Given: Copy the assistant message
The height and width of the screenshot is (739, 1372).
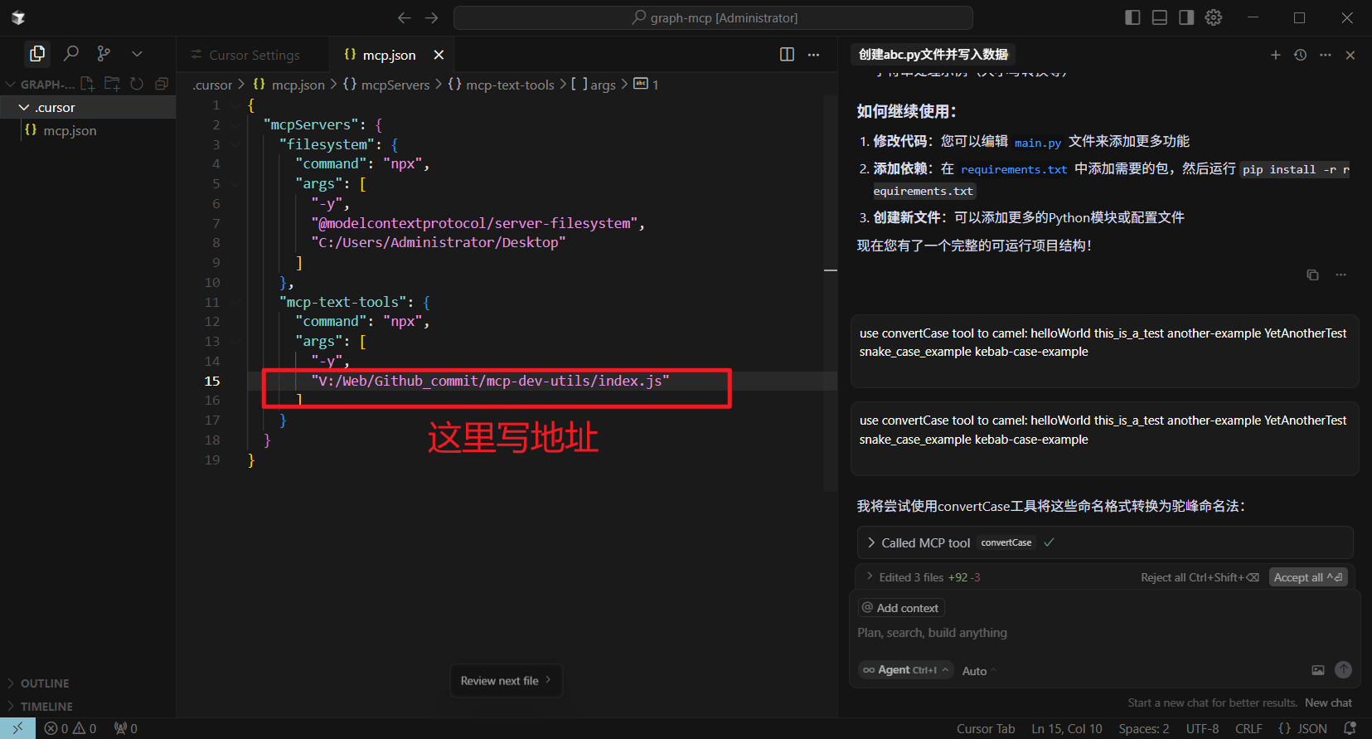Looking at the screenshot, I should click(1312, 275).
